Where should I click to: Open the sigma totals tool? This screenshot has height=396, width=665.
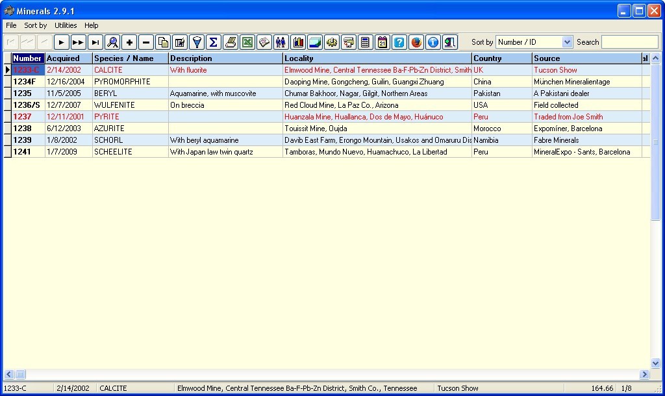[x=214, y=42]
